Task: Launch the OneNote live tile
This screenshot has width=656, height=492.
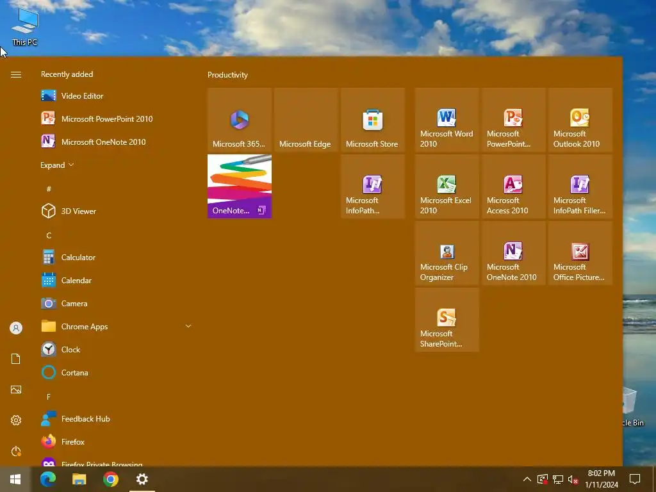Action: pyautogui.click(x=240, y=186)
